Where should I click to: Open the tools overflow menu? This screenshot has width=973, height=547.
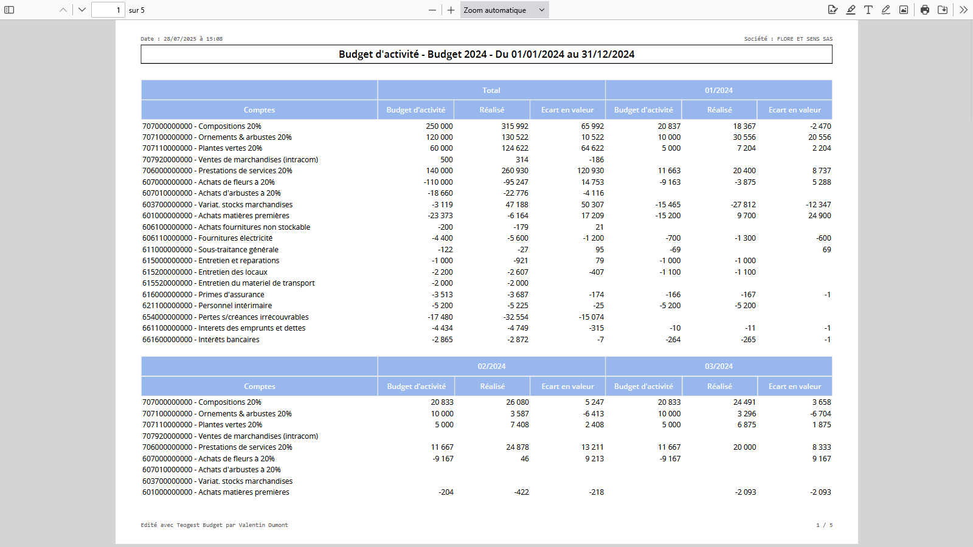point(964,10)
